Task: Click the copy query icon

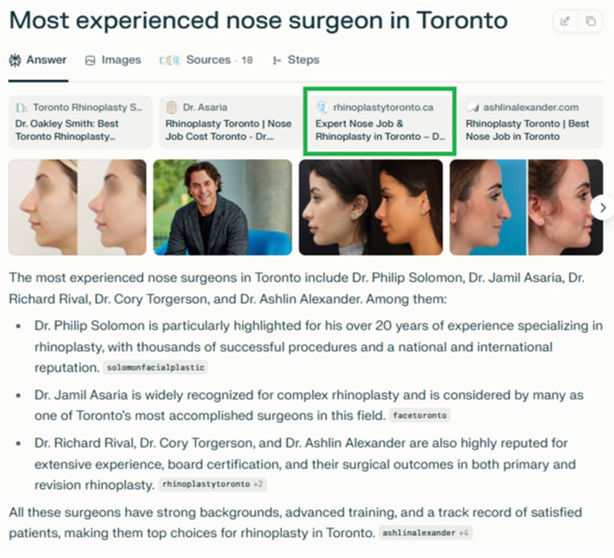Action: tap(590, 22)
